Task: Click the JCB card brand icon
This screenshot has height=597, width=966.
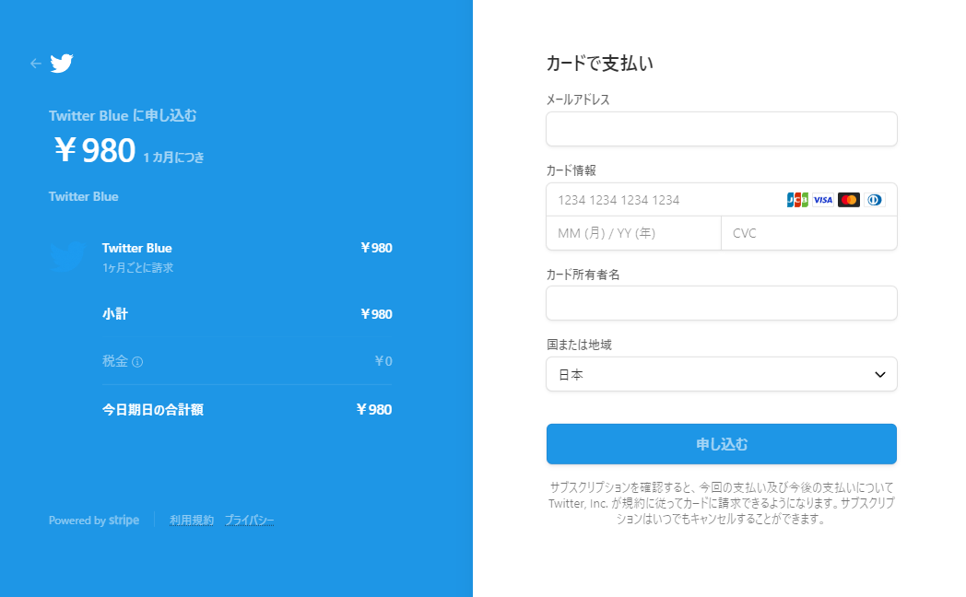Action: click(797, 200)
